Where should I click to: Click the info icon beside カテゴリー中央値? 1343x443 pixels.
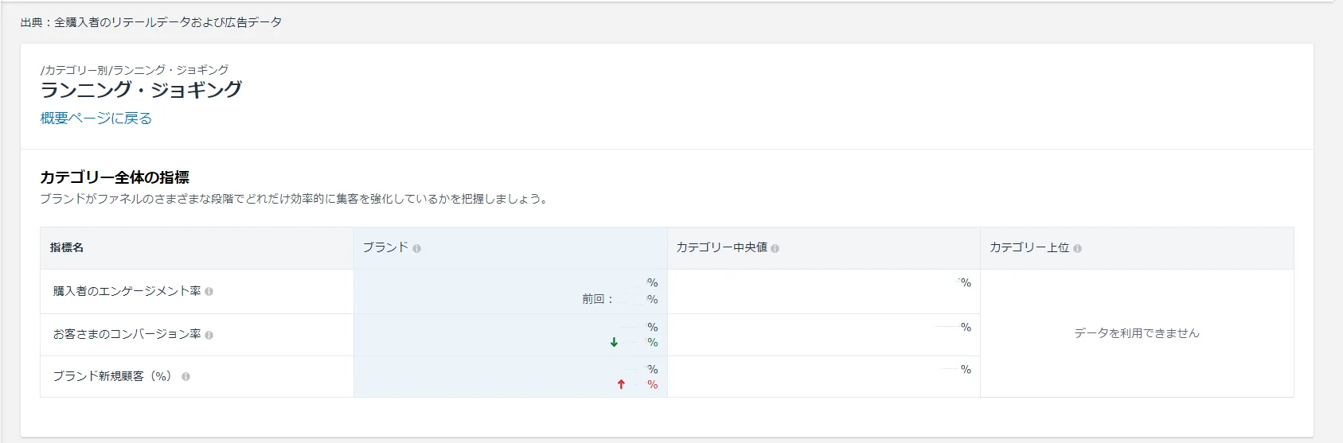pos(775,248)
